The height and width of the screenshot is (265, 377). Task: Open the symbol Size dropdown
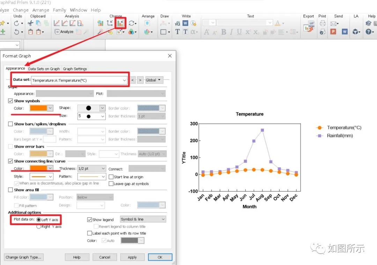(91, 116)
